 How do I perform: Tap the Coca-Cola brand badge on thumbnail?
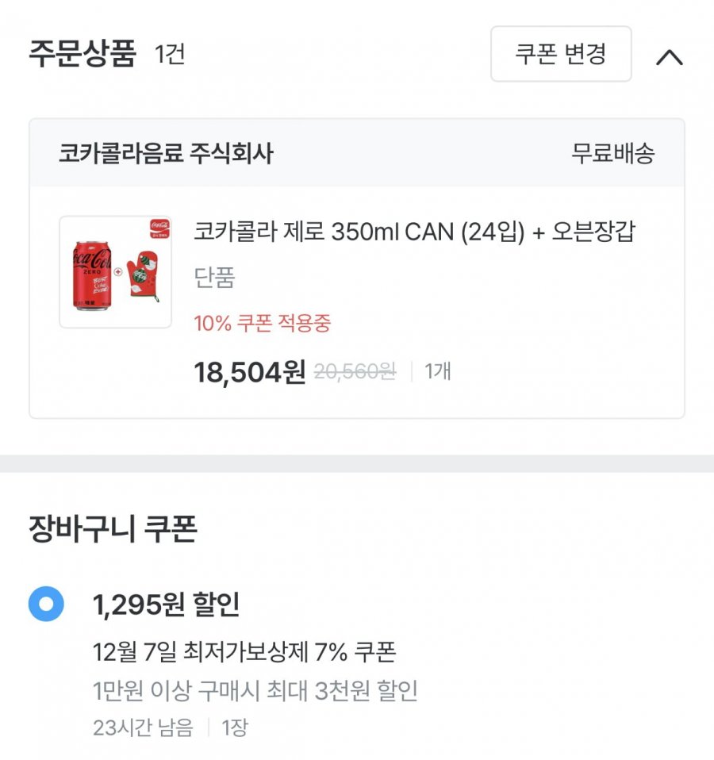pos(159,228)
